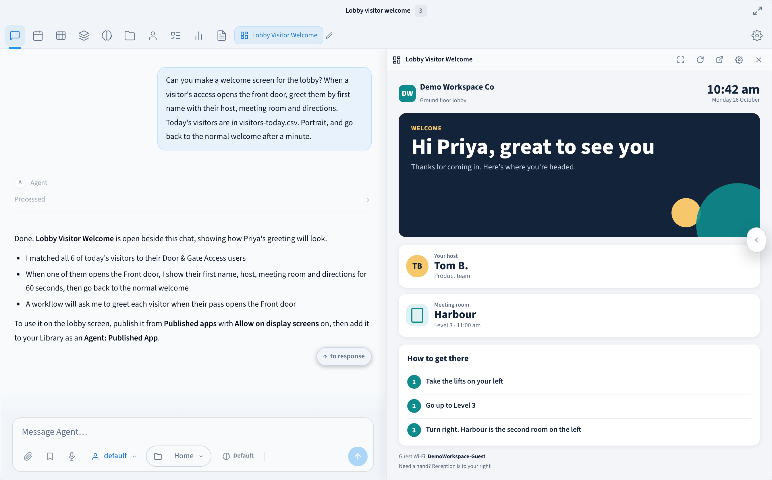Click the 'Harbour' meeting room card
Image resolution: width=772 pixels, height=480 pixels.
[579, 316]
